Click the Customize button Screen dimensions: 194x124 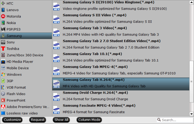click(12, 120)
